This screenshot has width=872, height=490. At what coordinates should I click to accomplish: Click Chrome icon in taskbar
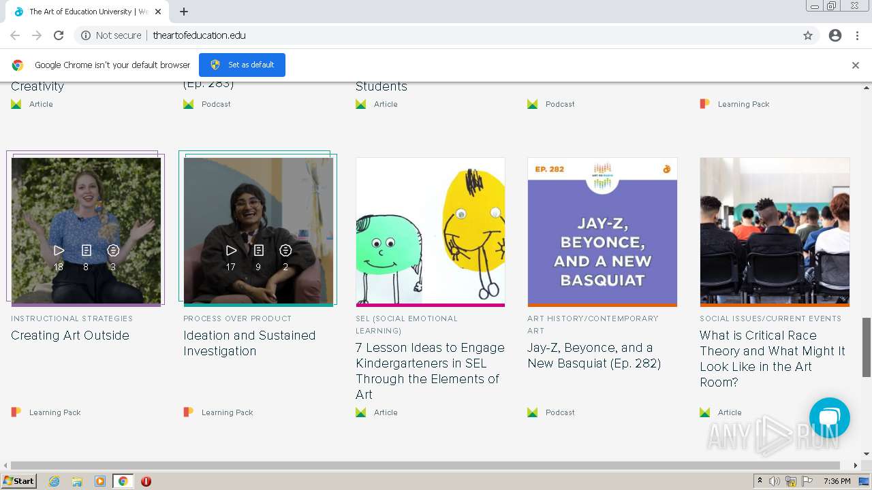tap(123, 481)
